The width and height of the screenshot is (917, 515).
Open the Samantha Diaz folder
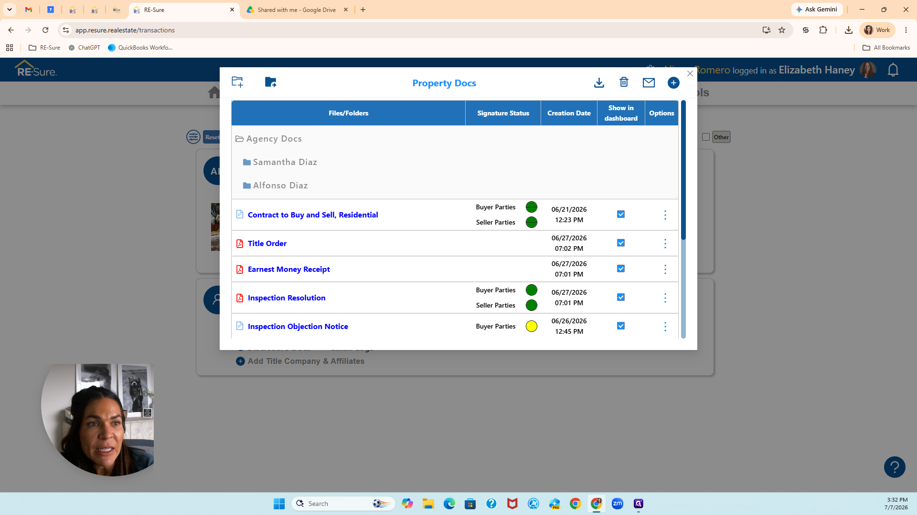coord(280,162)
